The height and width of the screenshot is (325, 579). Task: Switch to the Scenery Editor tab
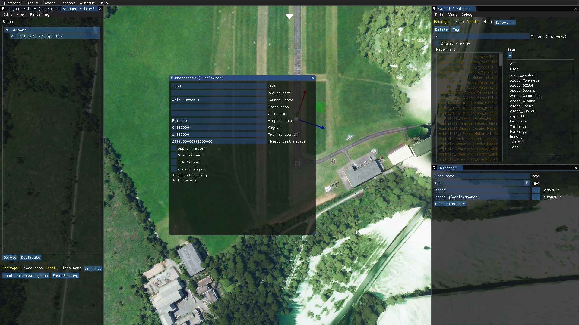(x=78, y=9)
